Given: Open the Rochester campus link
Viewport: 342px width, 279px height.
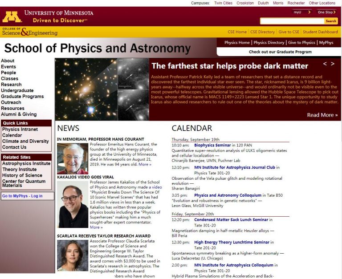Looking at the screenshot, I should point(296,3).
